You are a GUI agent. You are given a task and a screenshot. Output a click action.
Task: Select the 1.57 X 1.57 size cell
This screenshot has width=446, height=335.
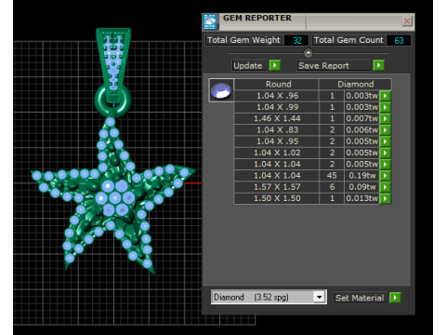277,187
